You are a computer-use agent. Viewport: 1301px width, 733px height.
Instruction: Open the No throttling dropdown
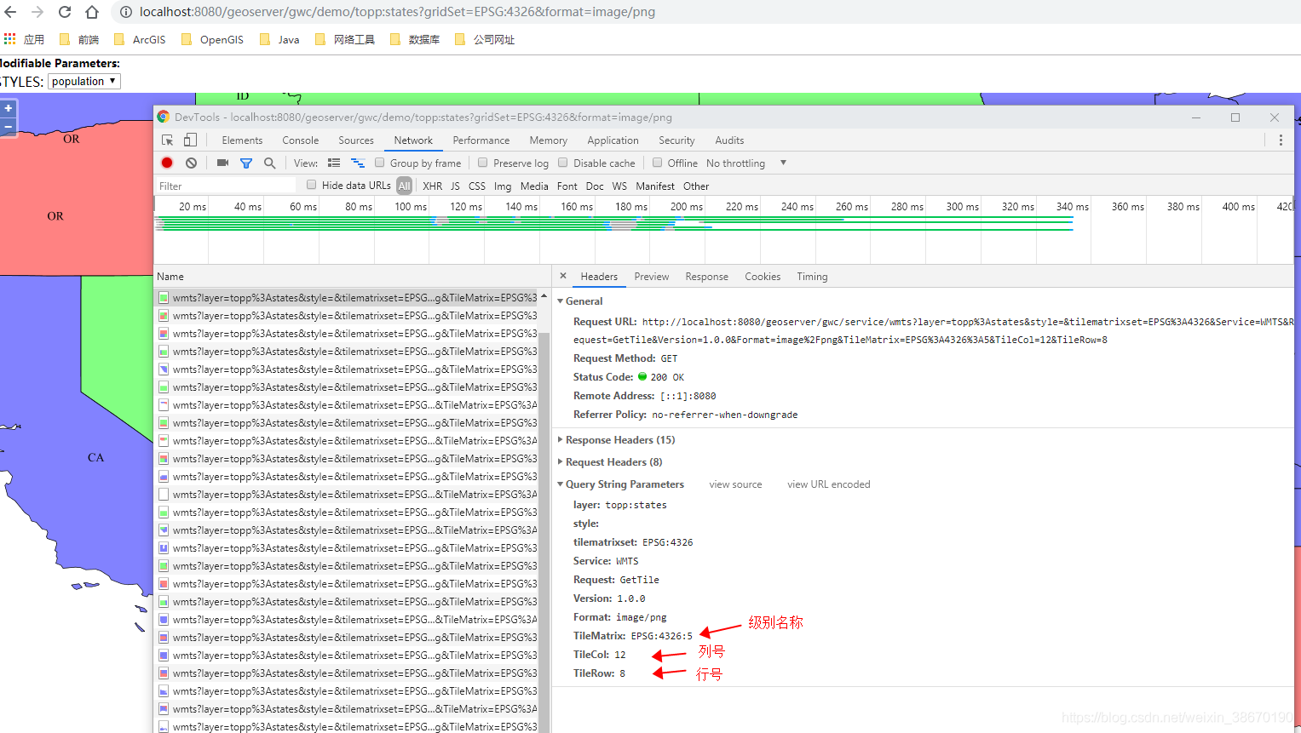click(745, 163)
